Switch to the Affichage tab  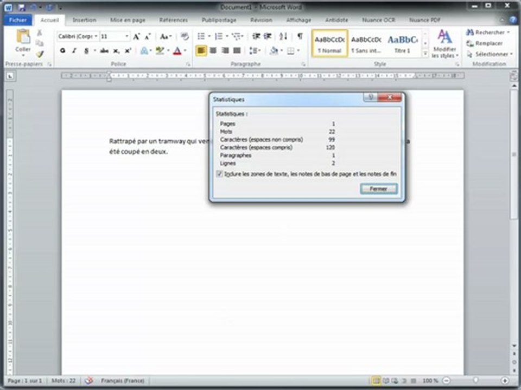pyautogui.click(x=298, y=20)
